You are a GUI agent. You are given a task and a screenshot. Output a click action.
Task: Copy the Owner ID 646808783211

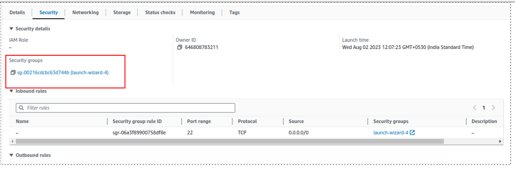pyautogui.click(x=180, y=47)
